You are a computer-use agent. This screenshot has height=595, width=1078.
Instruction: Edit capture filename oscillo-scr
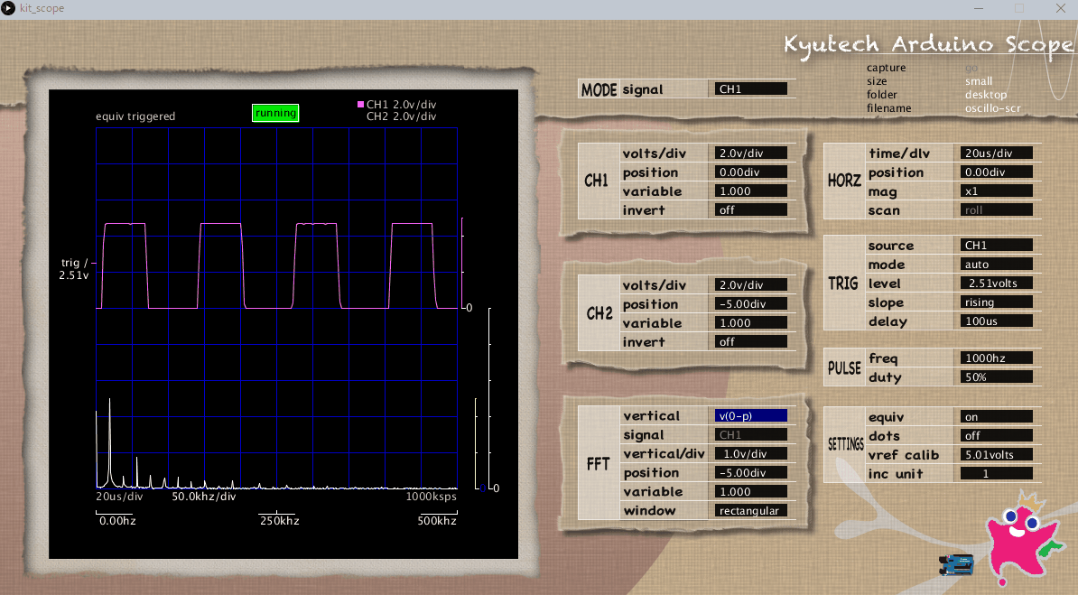click(992, 108)
